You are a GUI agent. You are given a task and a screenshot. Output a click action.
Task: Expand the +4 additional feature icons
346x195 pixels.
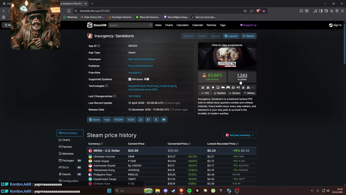pos(252,87)
